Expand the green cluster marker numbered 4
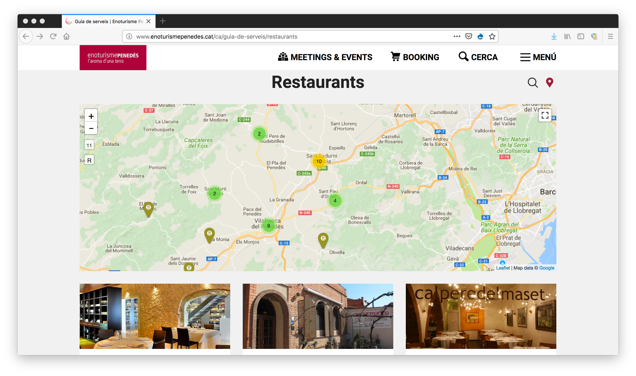636x376 pixels. click(335, 201)
